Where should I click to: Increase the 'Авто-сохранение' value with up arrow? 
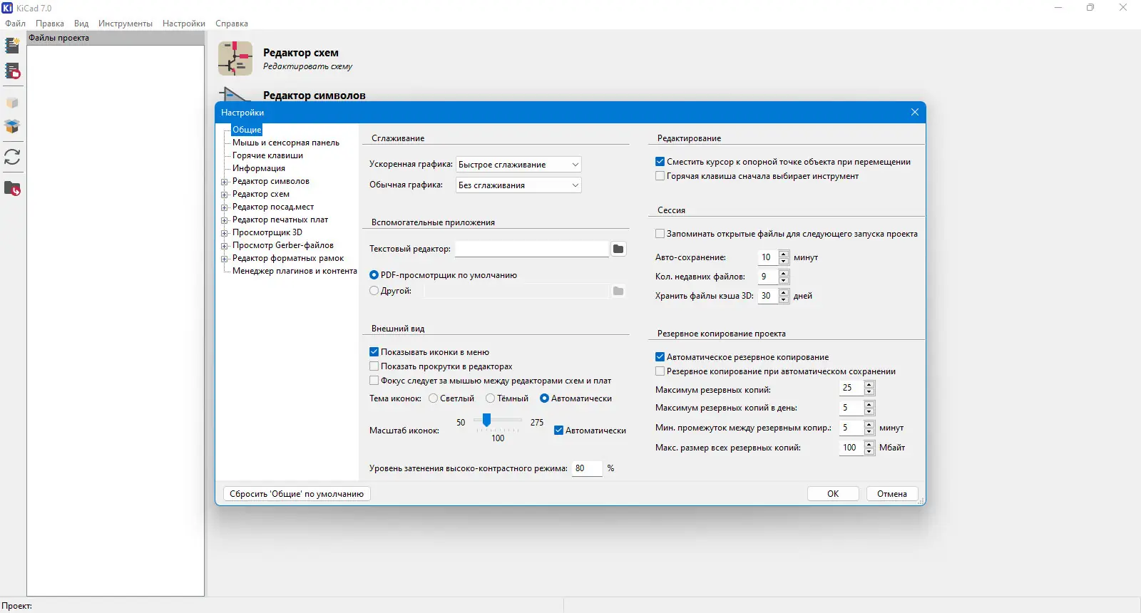[784, 254]
